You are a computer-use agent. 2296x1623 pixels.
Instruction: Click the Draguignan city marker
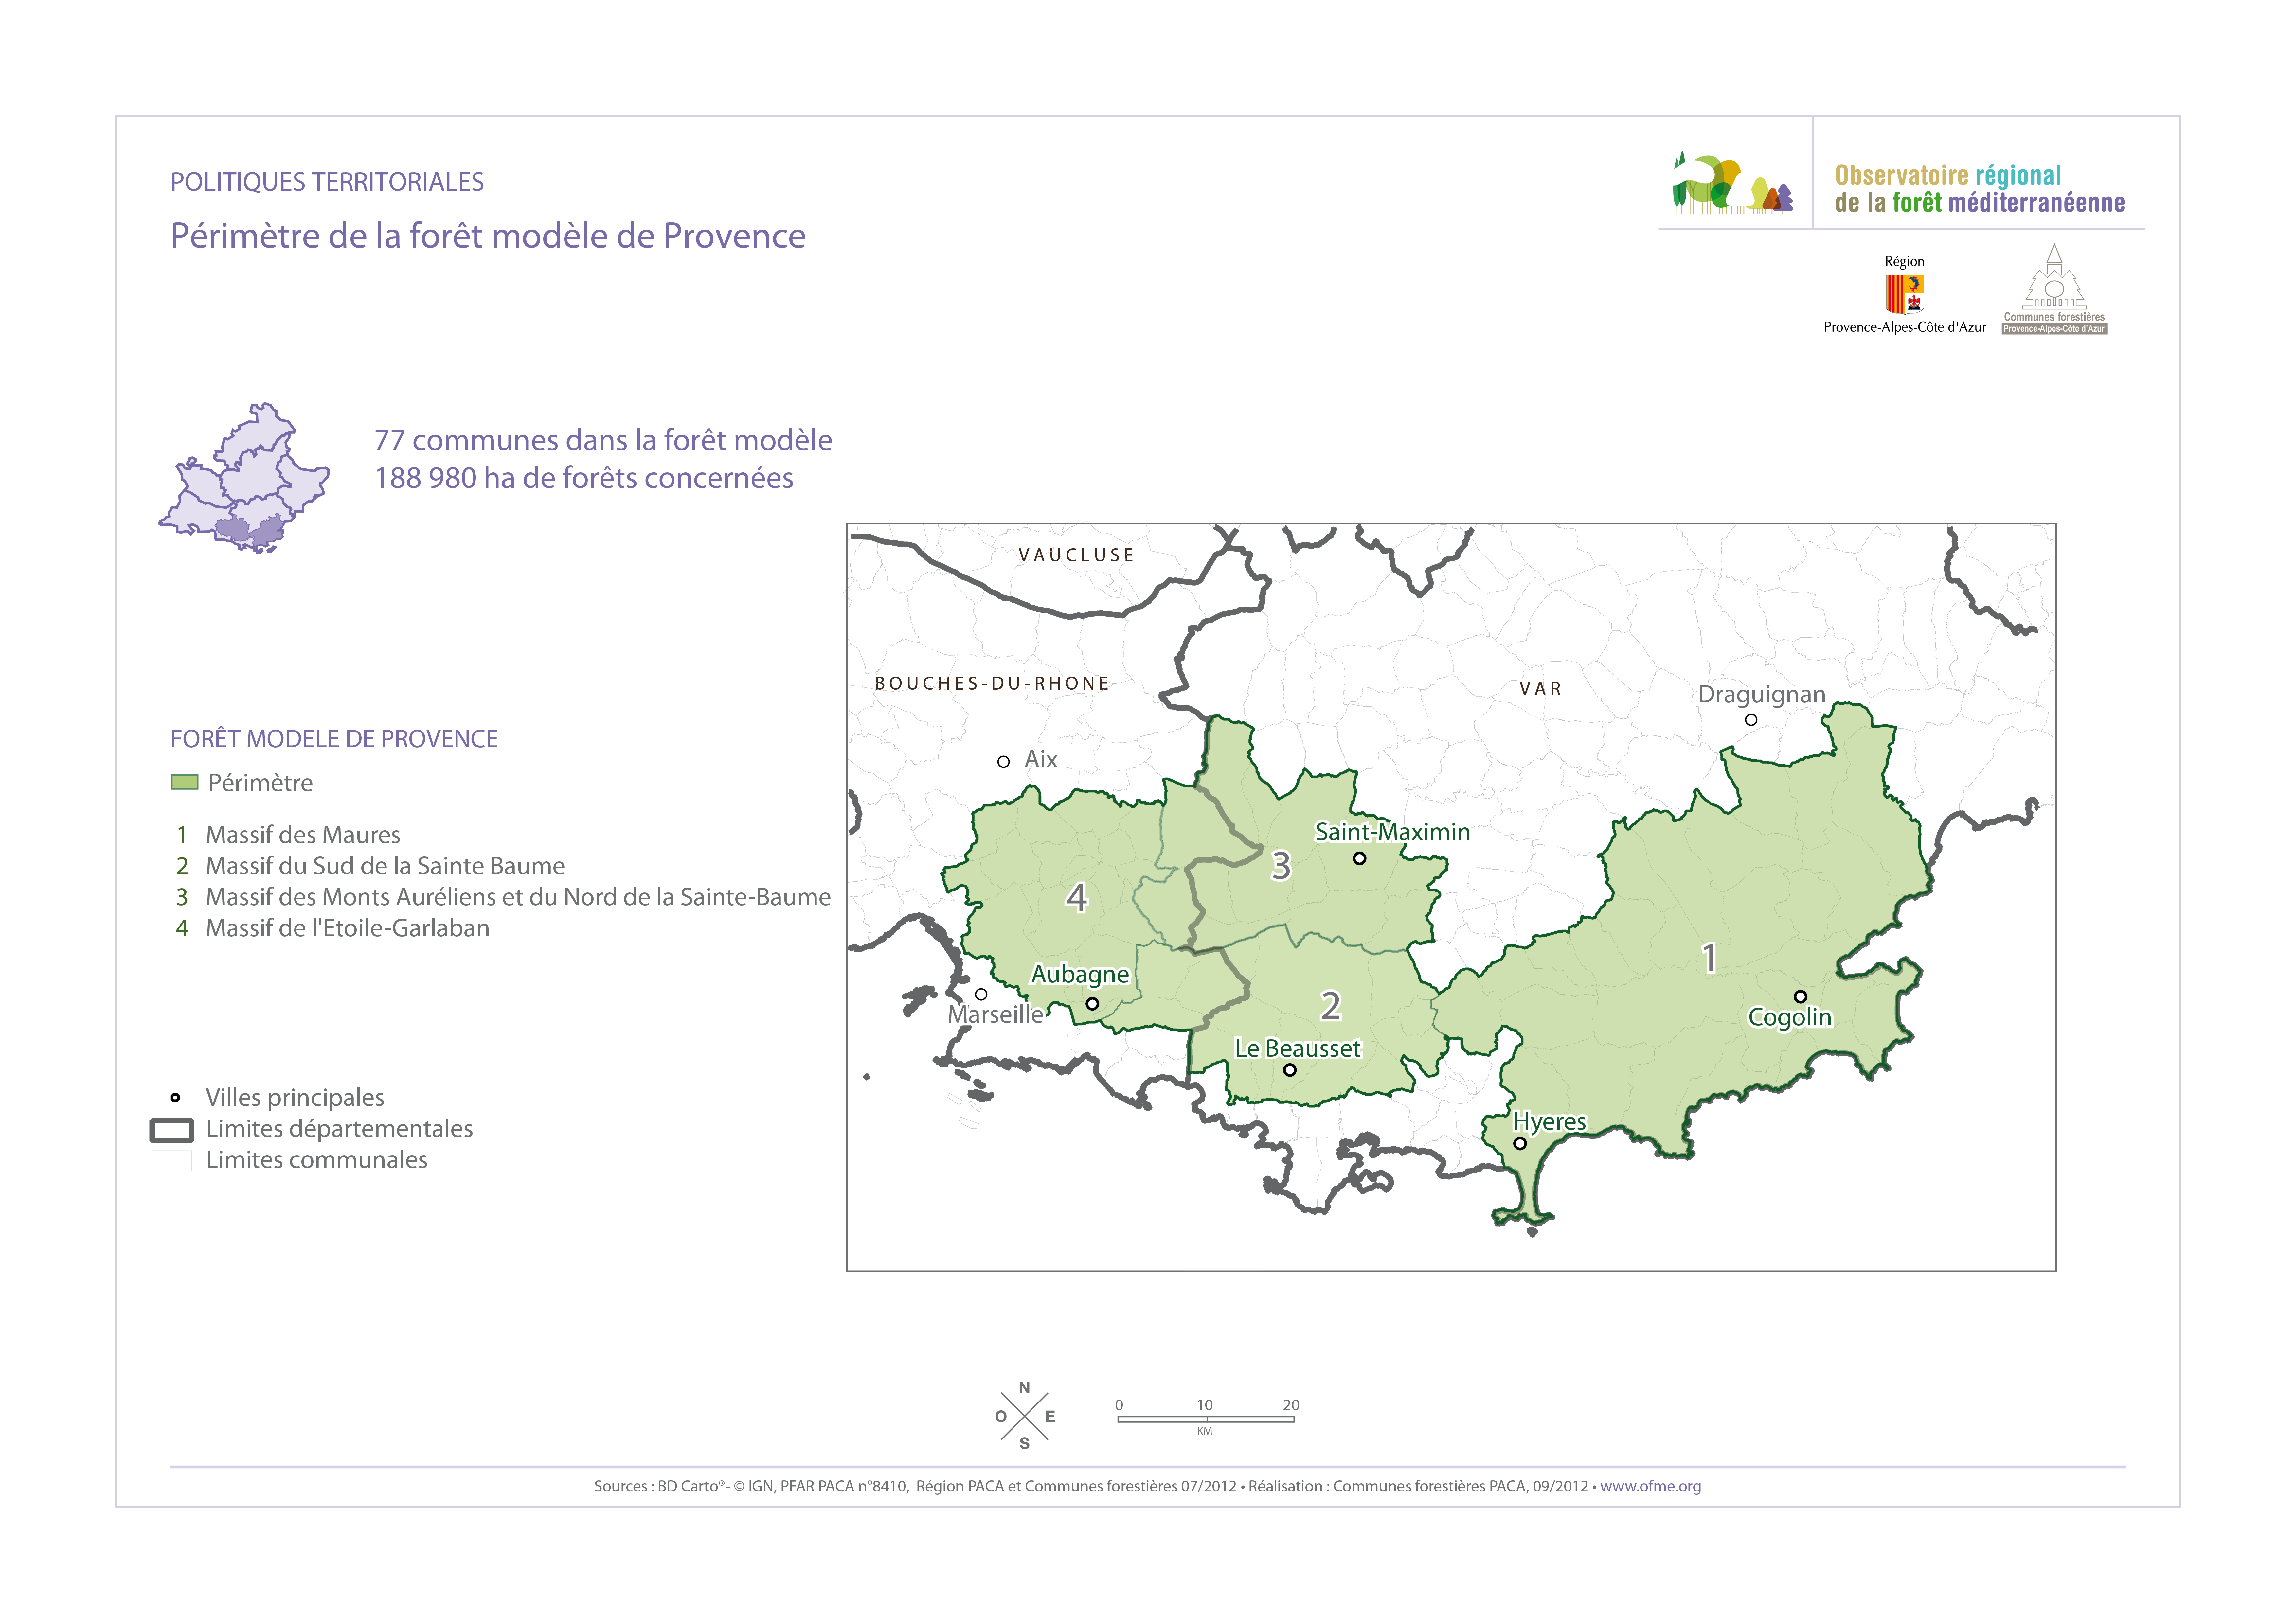coord(1751,720)
